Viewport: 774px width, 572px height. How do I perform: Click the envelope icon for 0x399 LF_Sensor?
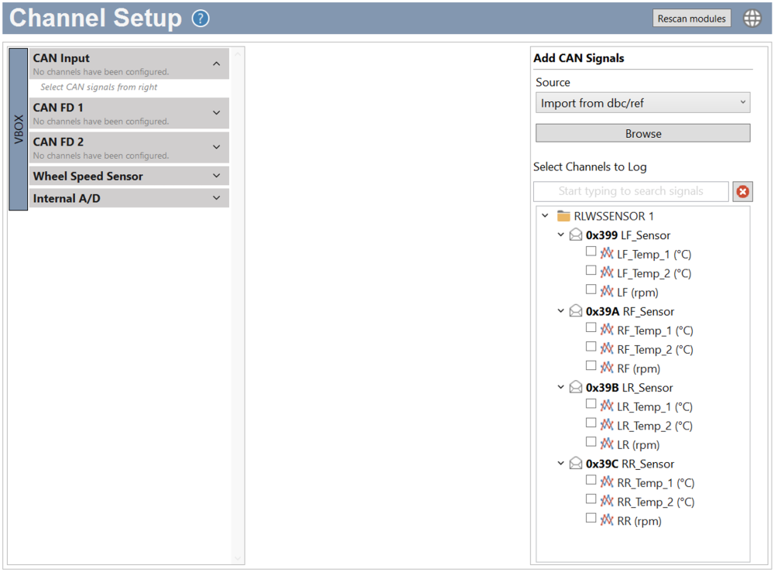(x=575, y=235)
